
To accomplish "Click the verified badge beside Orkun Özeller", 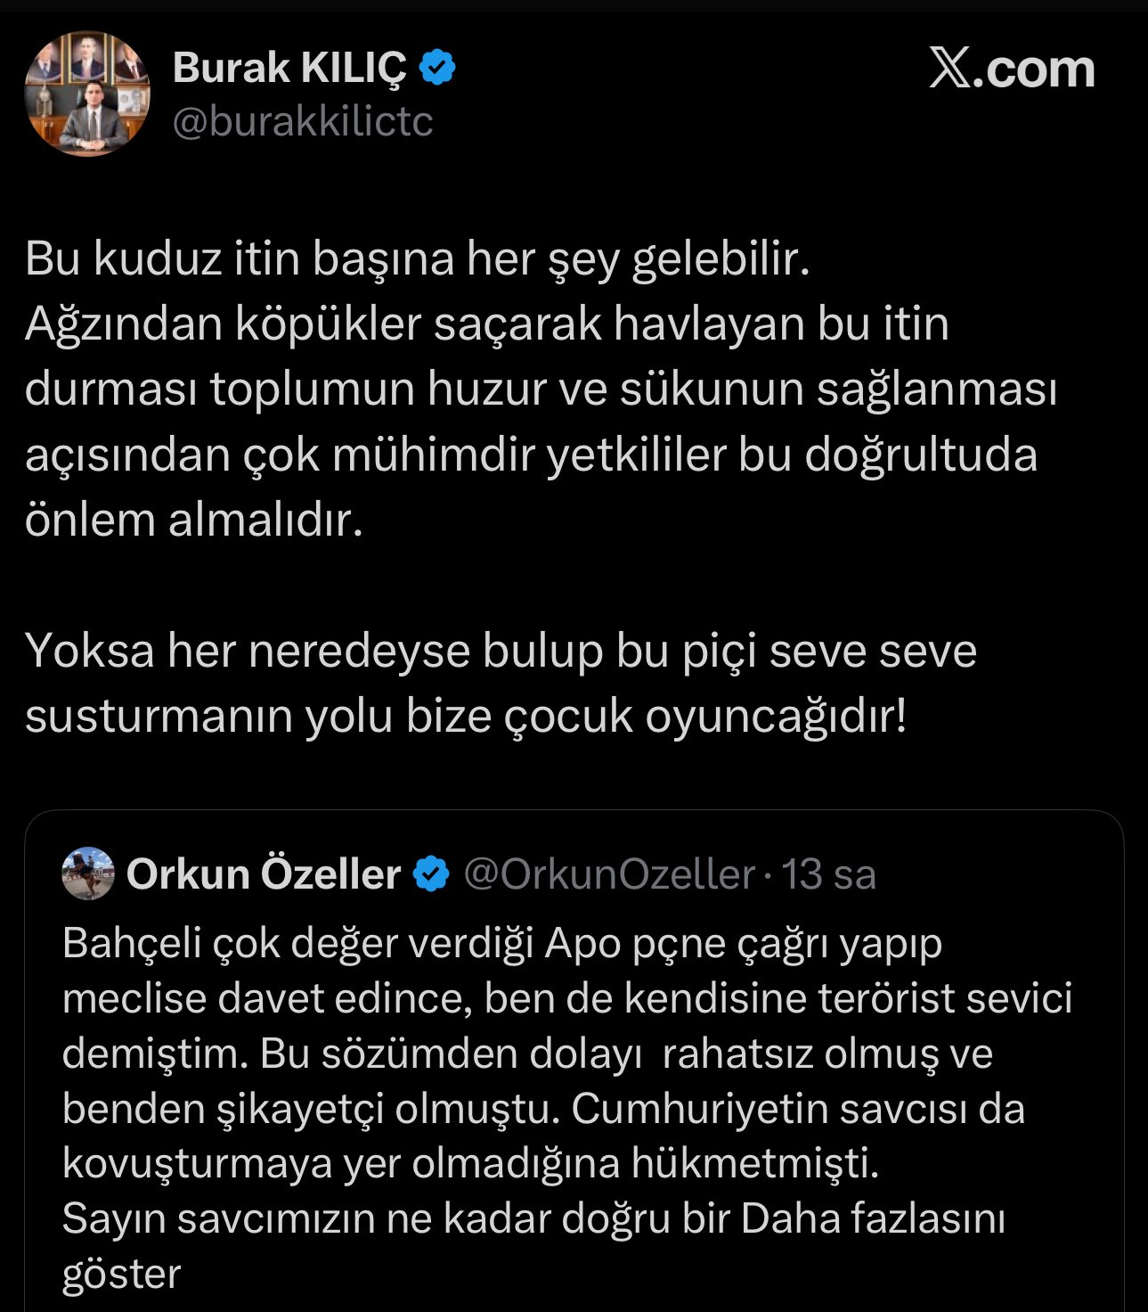I will point(433,874).
